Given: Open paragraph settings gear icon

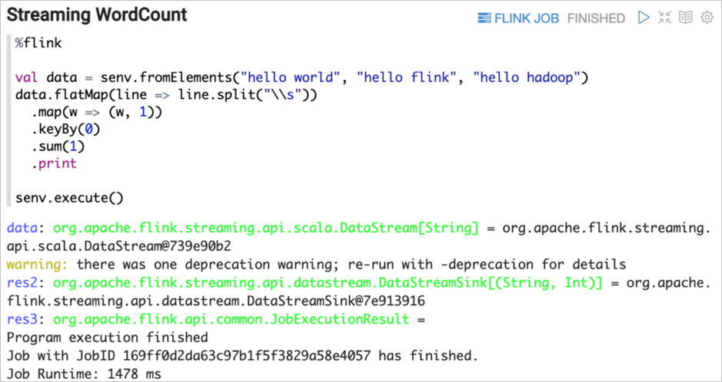Looking at the screenshot, I should (x=707, y=18).
